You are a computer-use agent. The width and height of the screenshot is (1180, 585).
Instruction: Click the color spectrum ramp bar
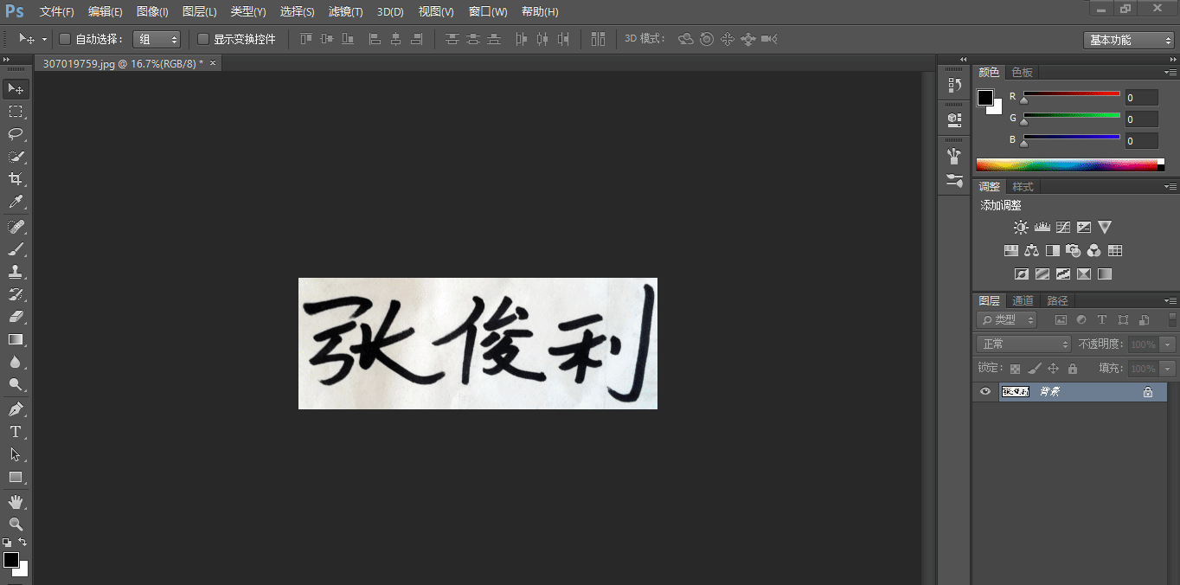click(x=1067, y=164)
